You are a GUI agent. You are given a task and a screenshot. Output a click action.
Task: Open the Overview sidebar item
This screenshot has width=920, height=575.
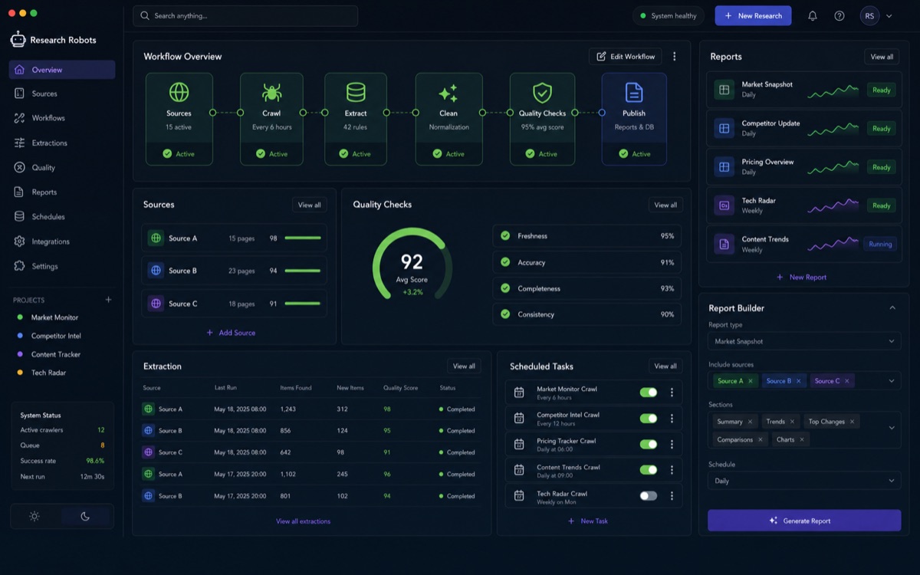pyautogui.click(x=62, y=70)
